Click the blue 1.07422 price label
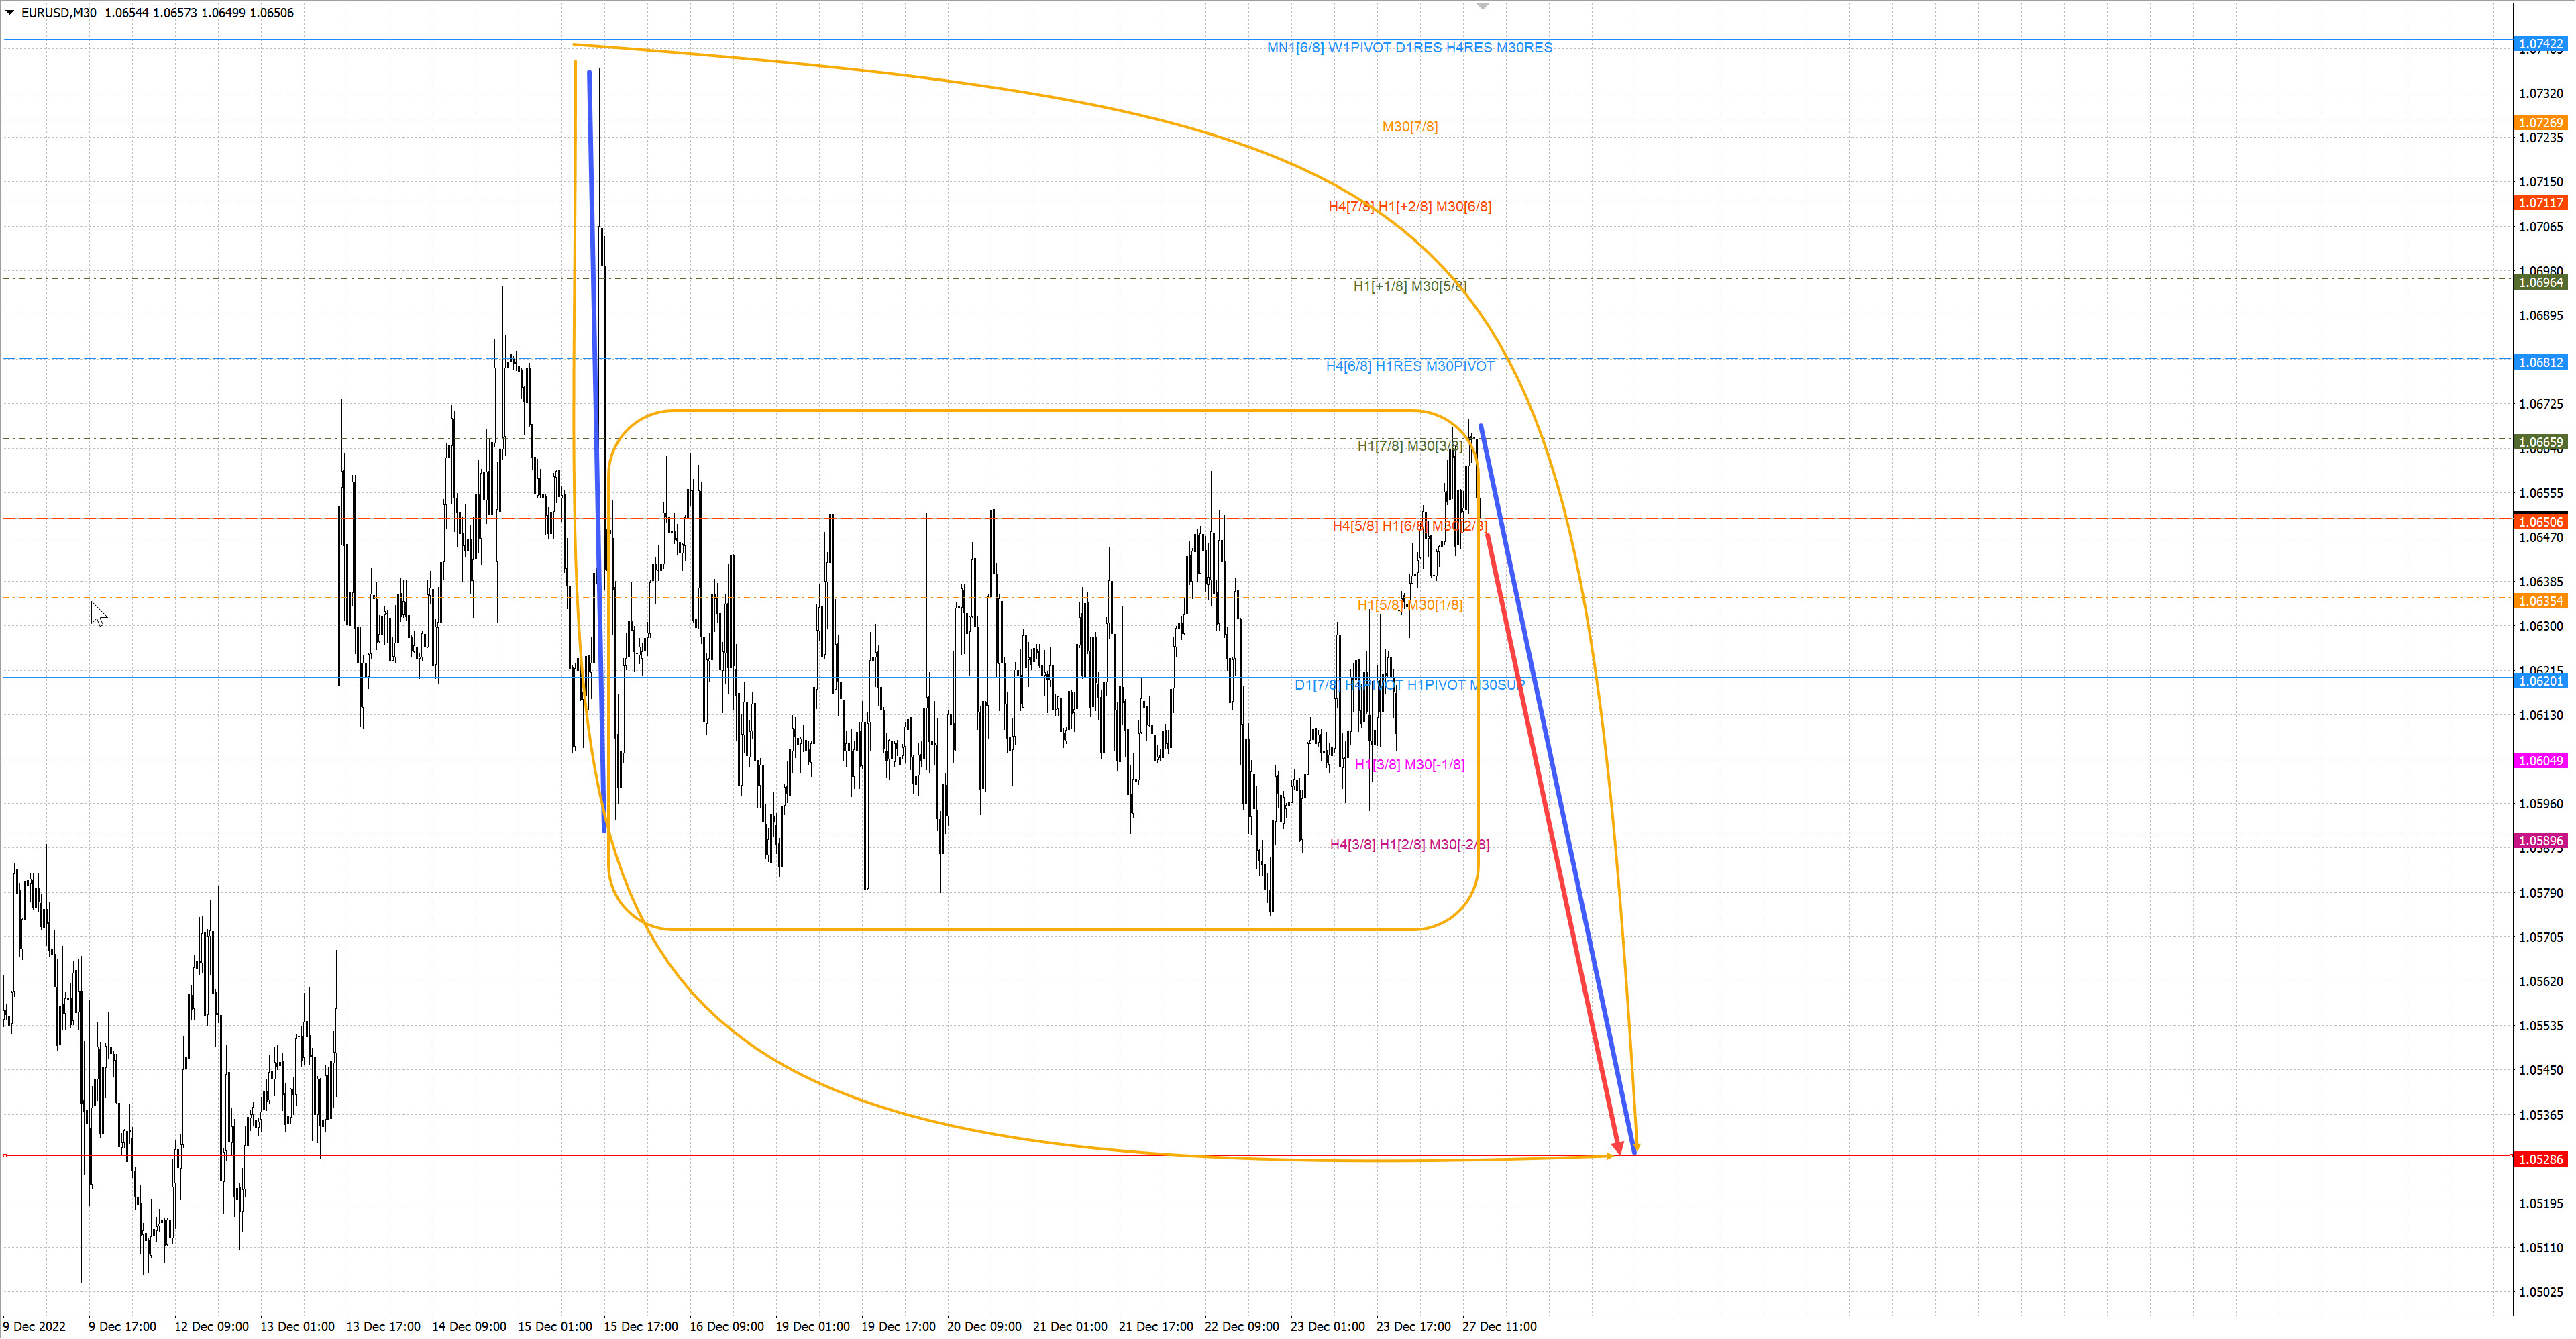The height and width of the screenshot is (1339, 2576). pos(2540,44)
